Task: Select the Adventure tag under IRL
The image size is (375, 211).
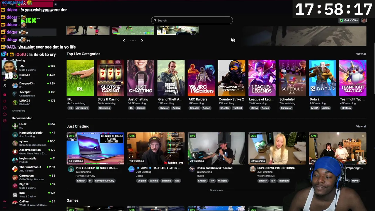Action: click(82, 108)
